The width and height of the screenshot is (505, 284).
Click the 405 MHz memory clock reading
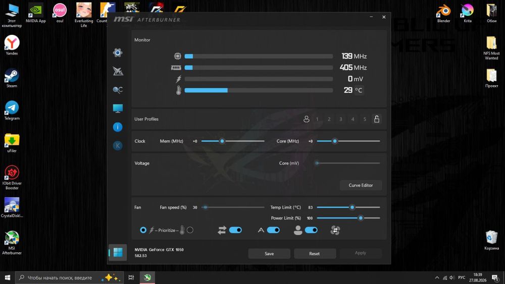click(x=353, y=68)
